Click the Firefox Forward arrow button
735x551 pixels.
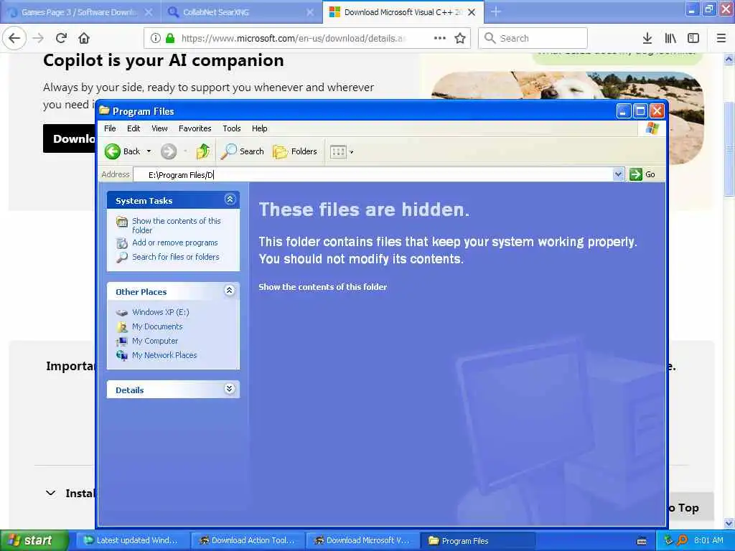38,38
